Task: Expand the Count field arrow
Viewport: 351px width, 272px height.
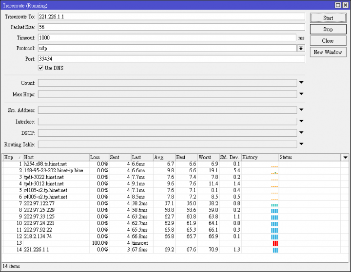Action: point(301,82)
